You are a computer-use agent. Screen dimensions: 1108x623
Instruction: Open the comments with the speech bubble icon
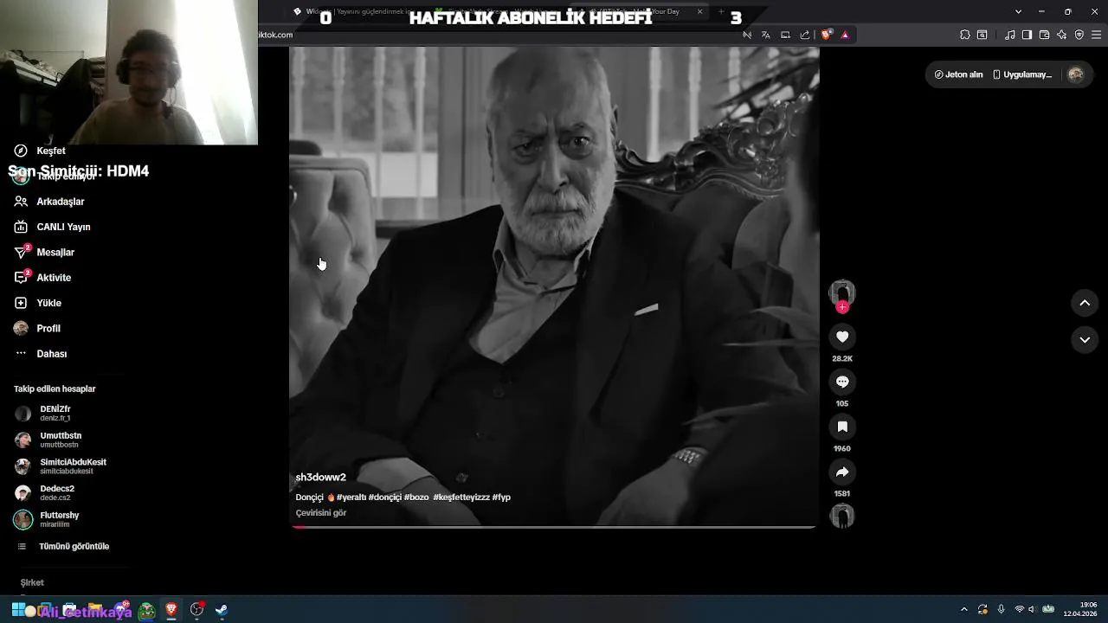[842, 382]
